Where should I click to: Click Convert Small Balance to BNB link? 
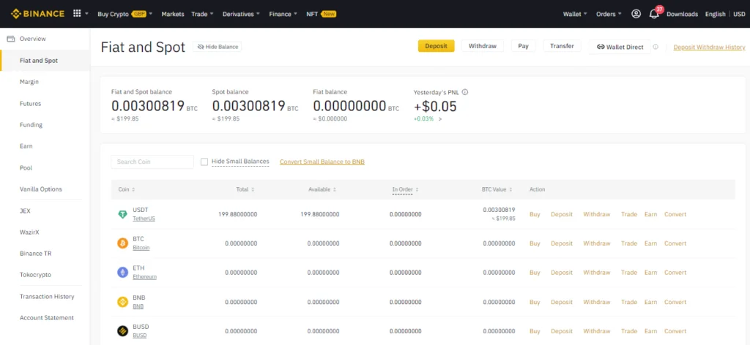[322, 162]
